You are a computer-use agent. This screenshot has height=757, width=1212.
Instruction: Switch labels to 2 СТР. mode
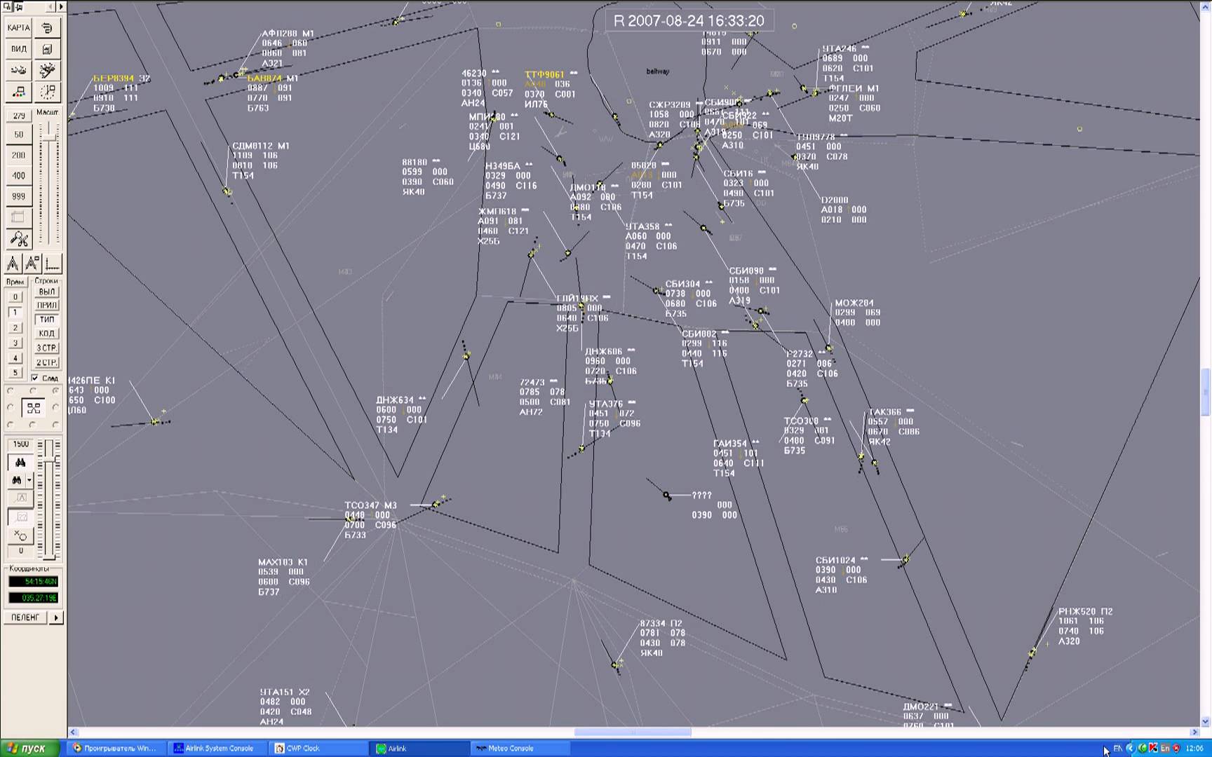pos(47,362)
